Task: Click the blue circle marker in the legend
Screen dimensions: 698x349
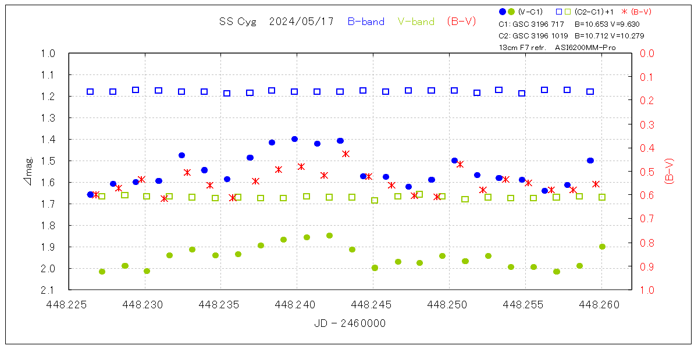Action: coord(503,12)
